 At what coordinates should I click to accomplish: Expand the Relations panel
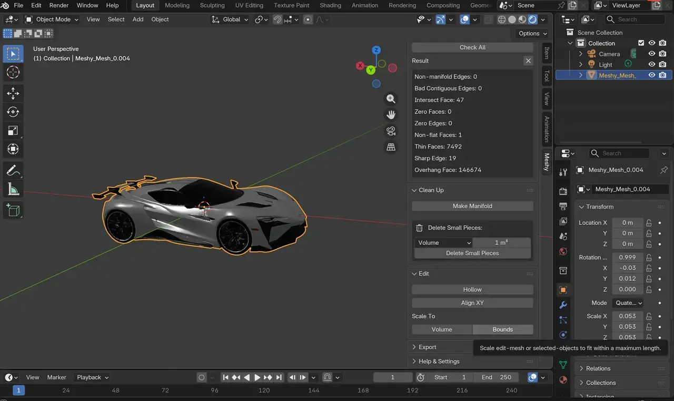(x=598, y=368)
